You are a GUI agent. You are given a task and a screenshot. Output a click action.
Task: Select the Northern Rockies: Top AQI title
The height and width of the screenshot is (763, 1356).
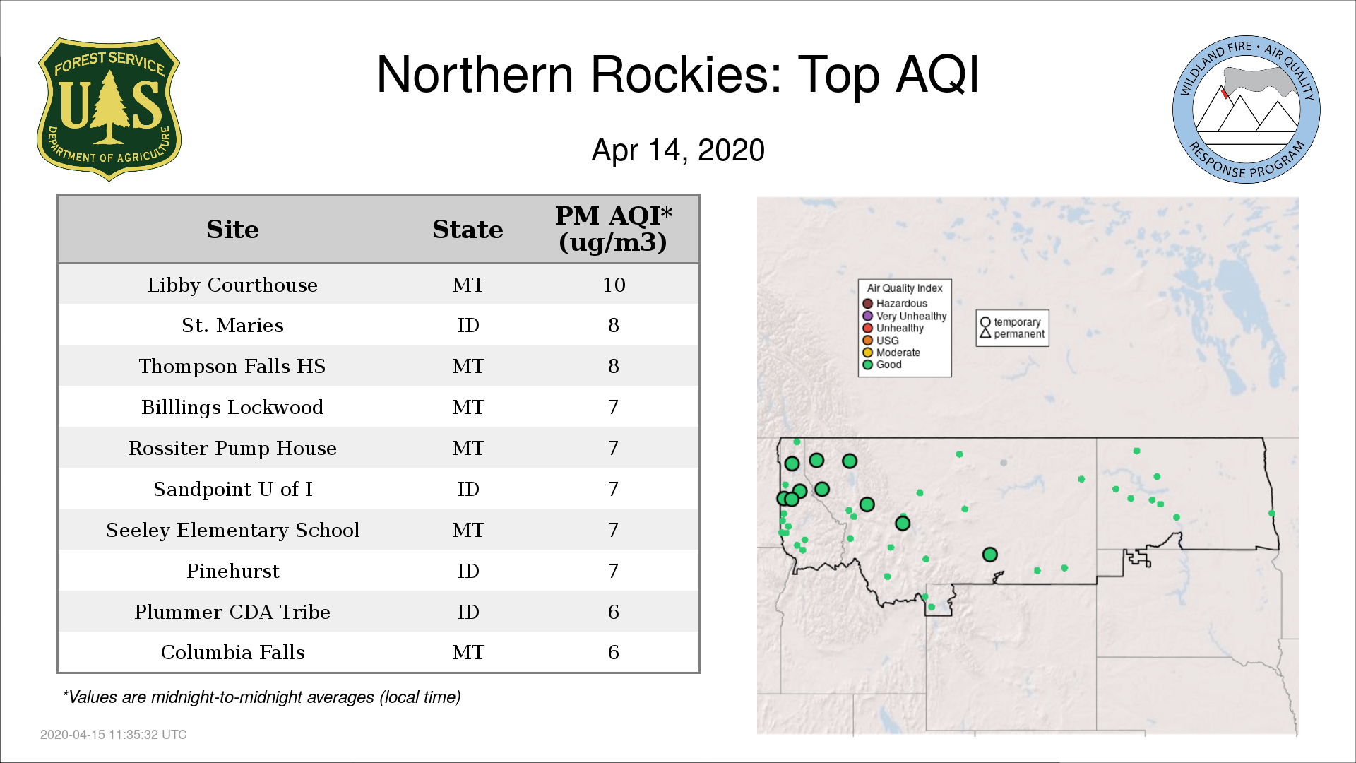678,75
